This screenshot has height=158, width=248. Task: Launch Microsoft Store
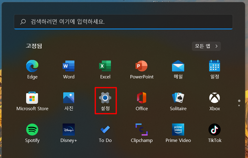[32, 101]
